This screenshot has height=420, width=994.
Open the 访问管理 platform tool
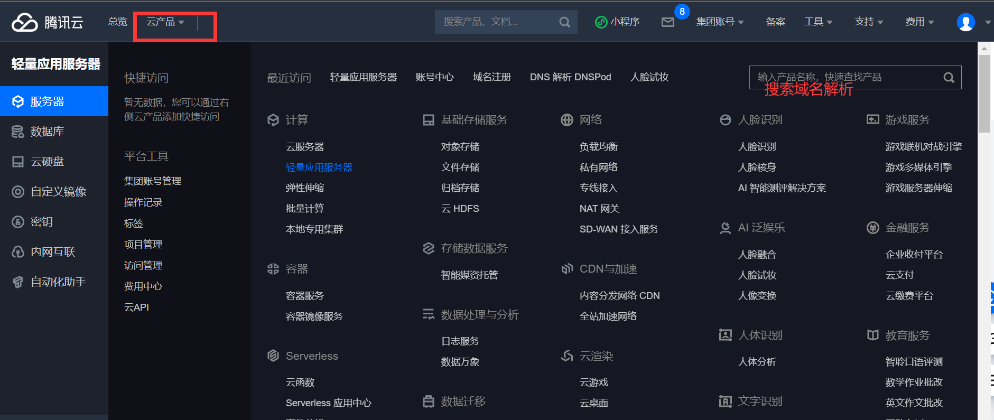(143, 266)
